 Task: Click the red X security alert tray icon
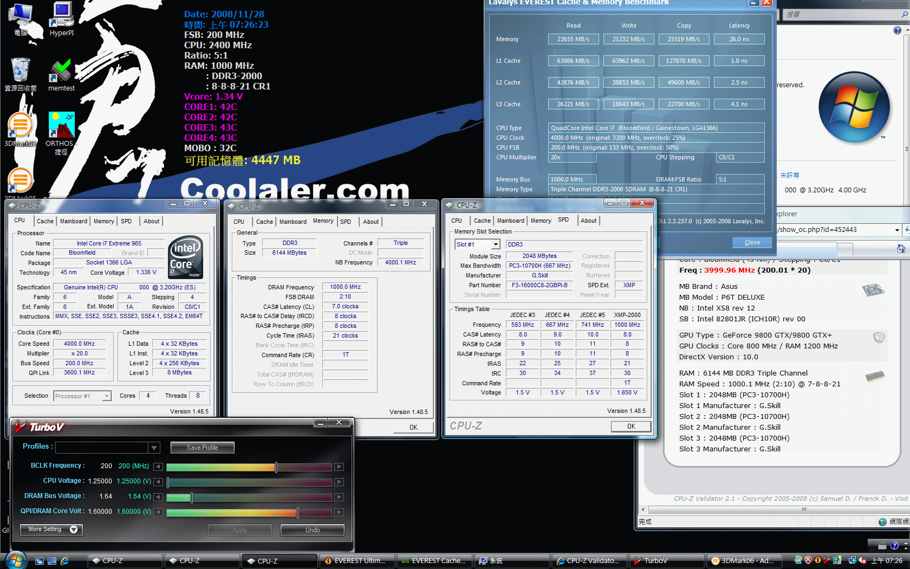pyautogui.click(x=808, y=560)
